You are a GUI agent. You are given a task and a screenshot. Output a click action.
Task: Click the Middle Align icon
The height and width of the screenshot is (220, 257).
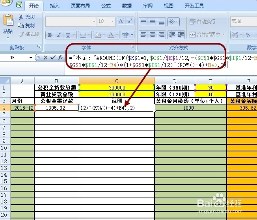pos(153,22)
